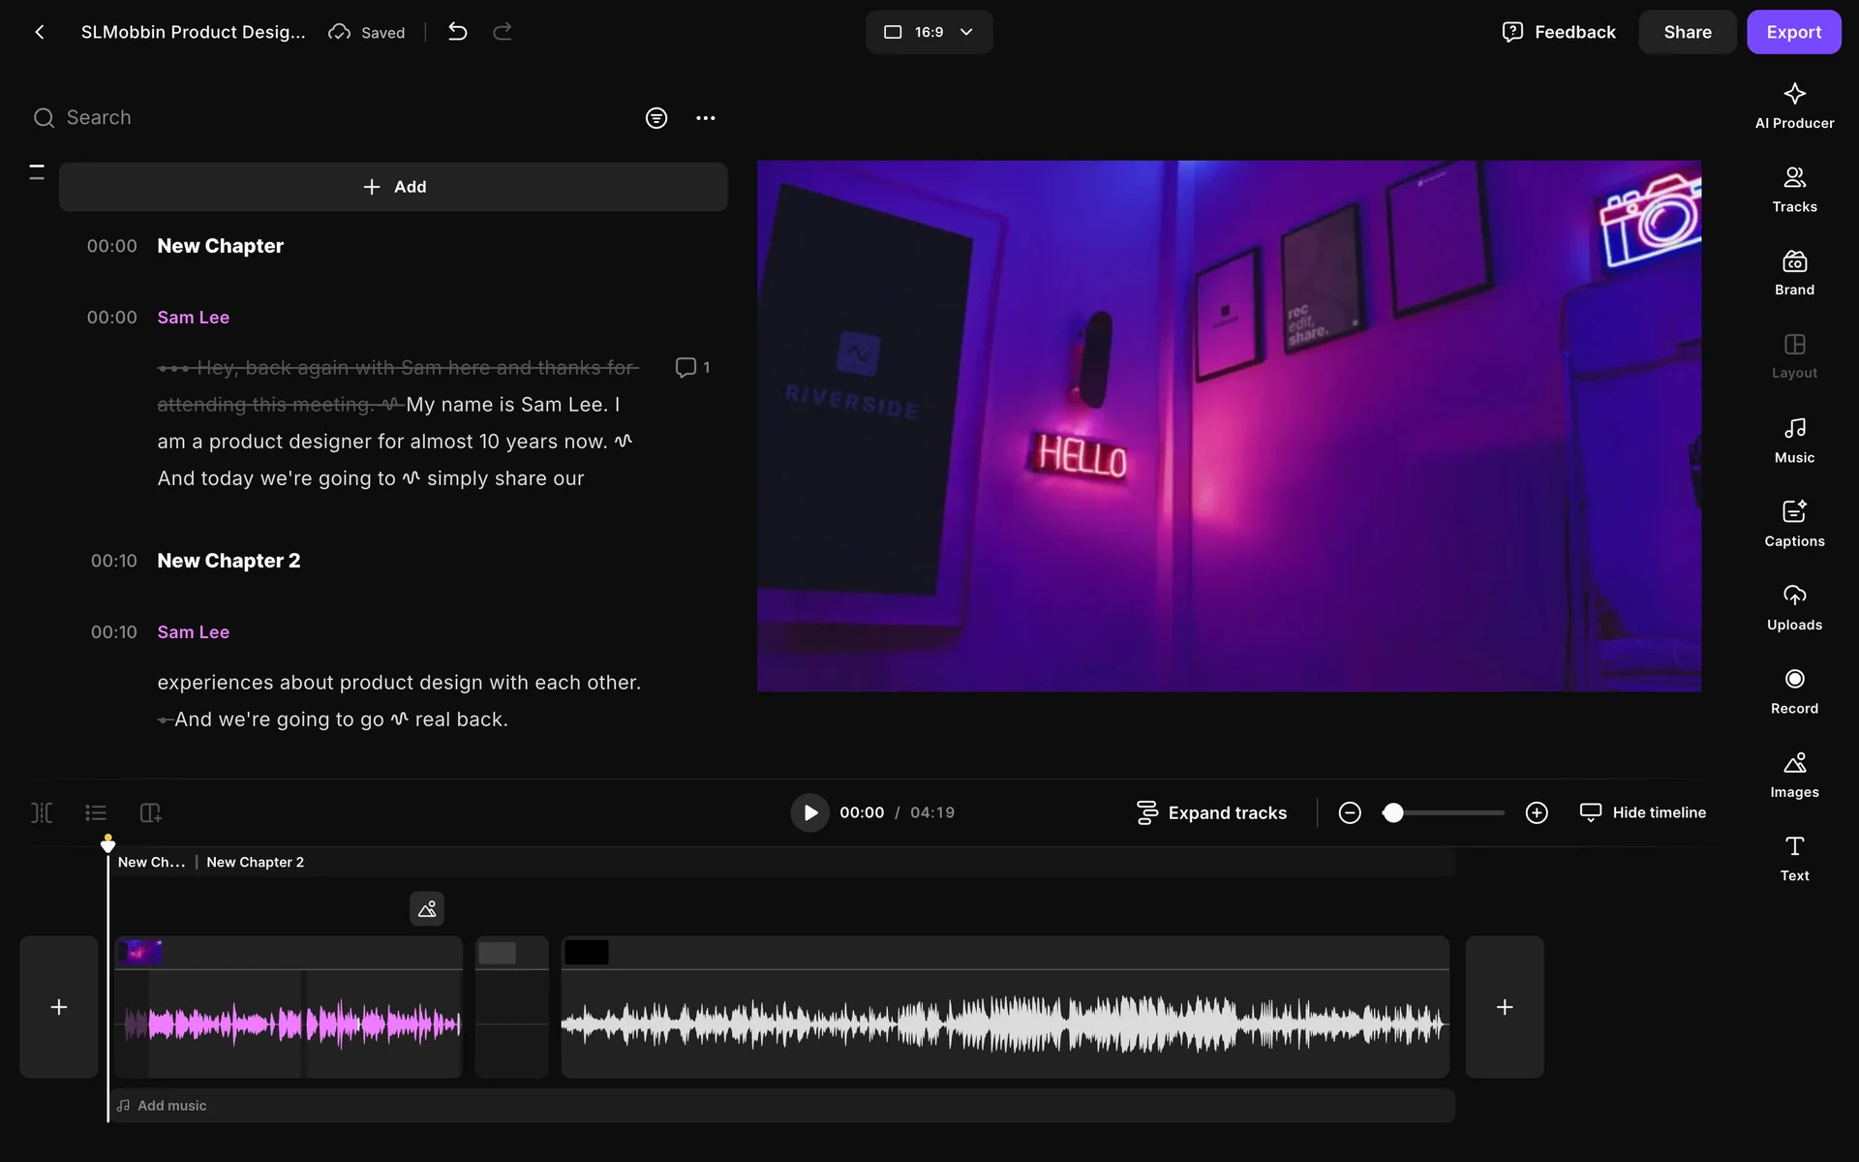Screen dimensions: 1859x1162
Task: Click the Export button
Action: [1793, 32]
